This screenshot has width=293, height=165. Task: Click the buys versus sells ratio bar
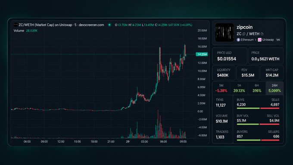[258, 108]
